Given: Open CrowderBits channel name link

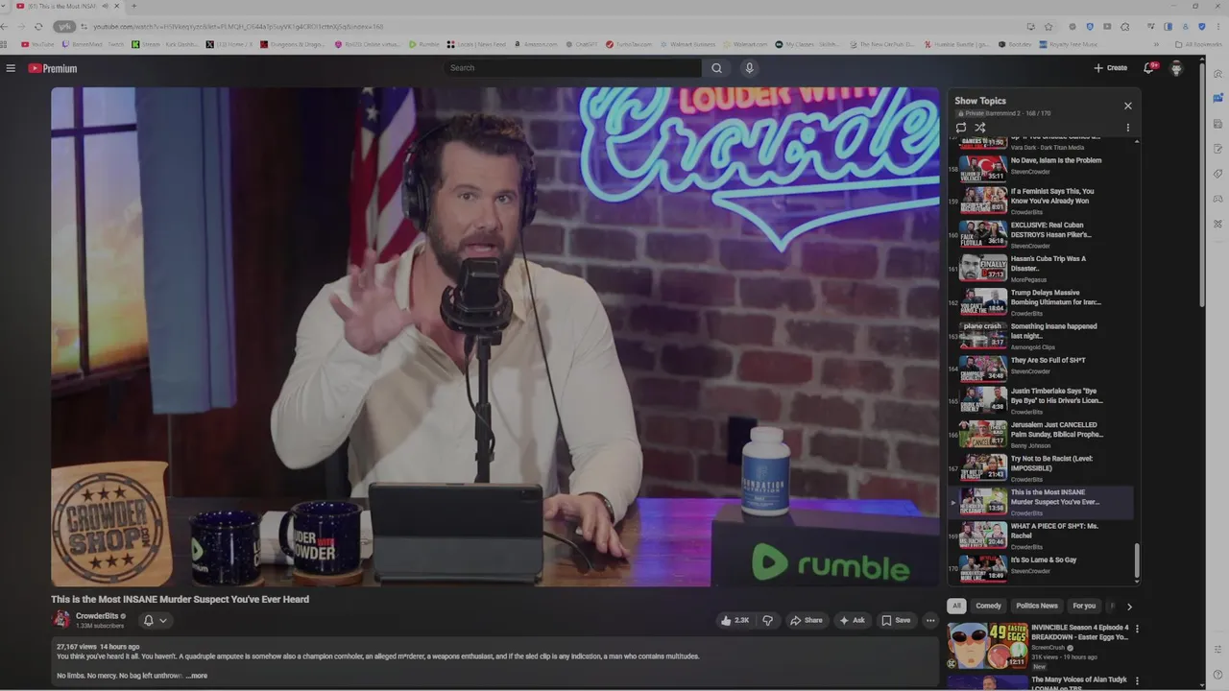Looking at the screenshot, I should click(97, 616).
